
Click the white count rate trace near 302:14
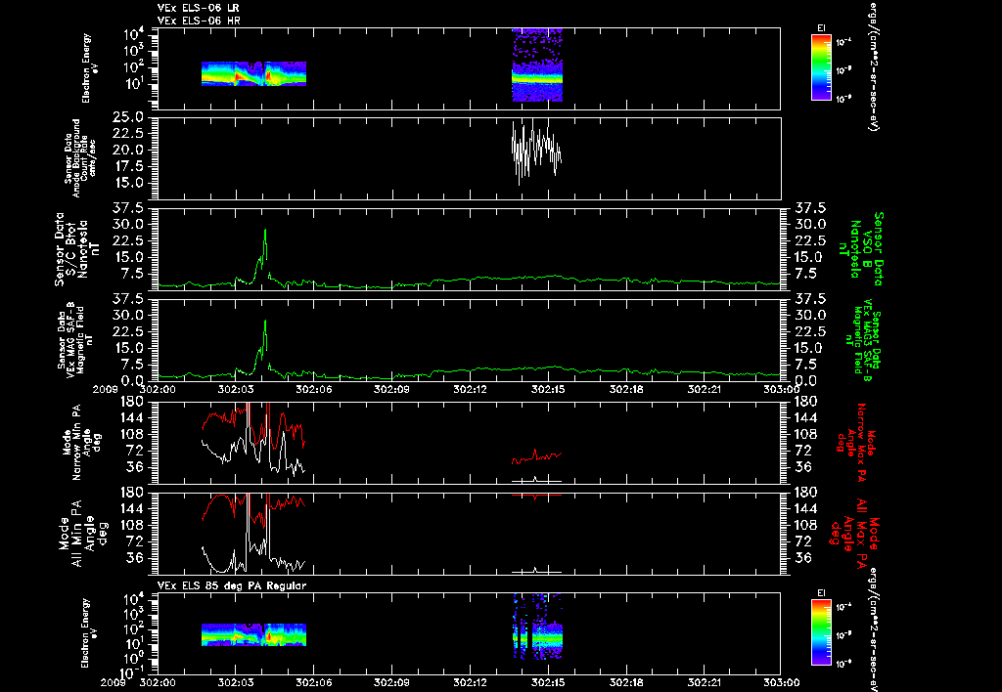[x=536, y=151]
